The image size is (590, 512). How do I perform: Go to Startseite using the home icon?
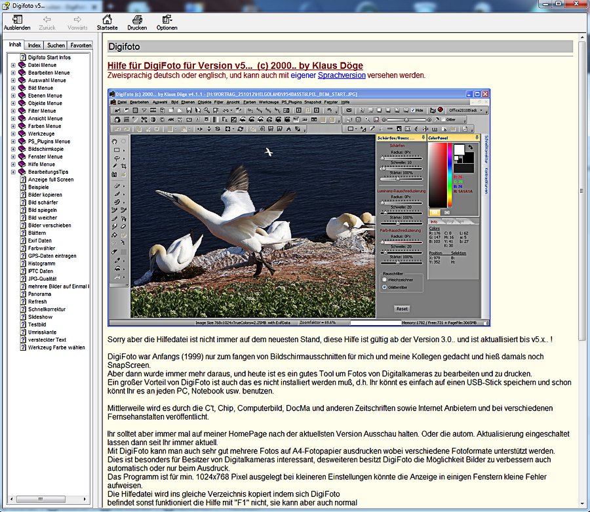click(x=107, y=20)
